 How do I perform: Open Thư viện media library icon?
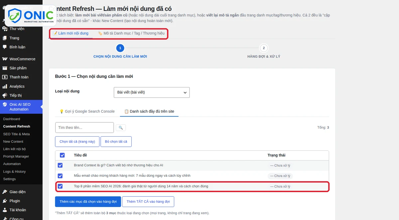tap(5, 29)
